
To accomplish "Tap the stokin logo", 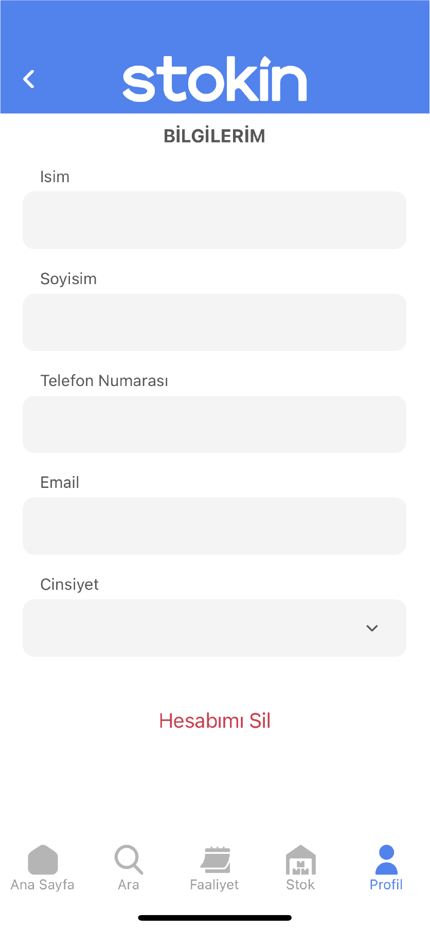I will point(214,79).
